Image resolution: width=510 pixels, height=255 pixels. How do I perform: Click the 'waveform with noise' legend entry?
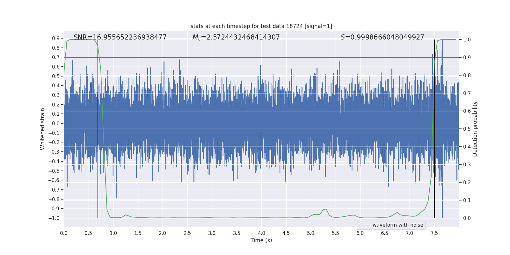point(398,225)
